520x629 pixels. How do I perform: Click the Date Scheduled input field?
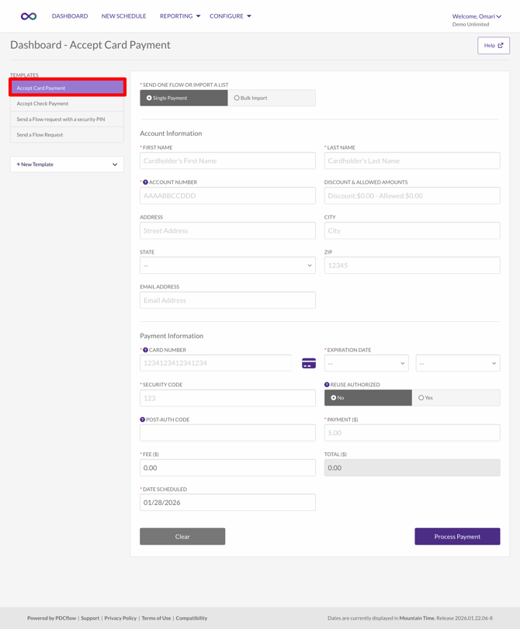[227, 502]
